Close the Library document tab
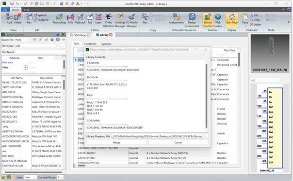The width and height of the screenshot is (293, 181). pos(111,35)
